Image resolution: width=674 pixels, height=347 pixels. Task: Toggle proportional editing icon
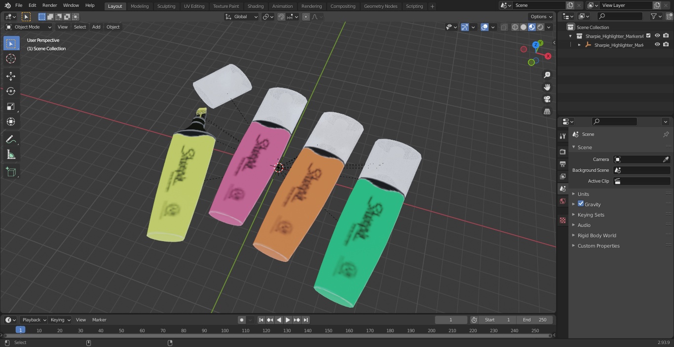[x=306, y=17]
